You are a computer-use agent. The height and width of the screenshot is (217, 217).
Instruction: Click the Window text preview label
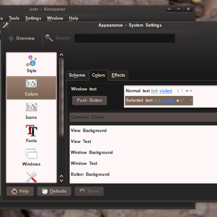click(84, 89)
